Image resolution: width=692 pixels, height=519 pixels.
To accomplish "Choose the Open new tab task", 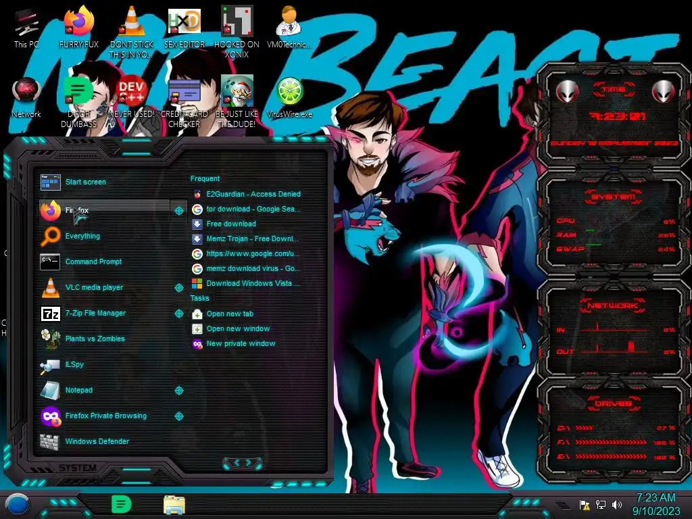I will pos(223,314).
